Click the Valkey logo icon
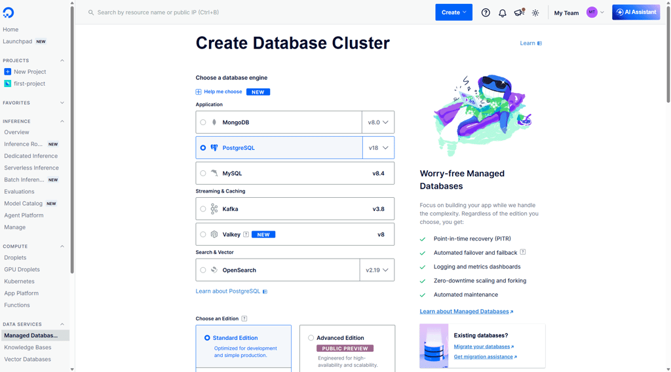 tap(214, 234)
